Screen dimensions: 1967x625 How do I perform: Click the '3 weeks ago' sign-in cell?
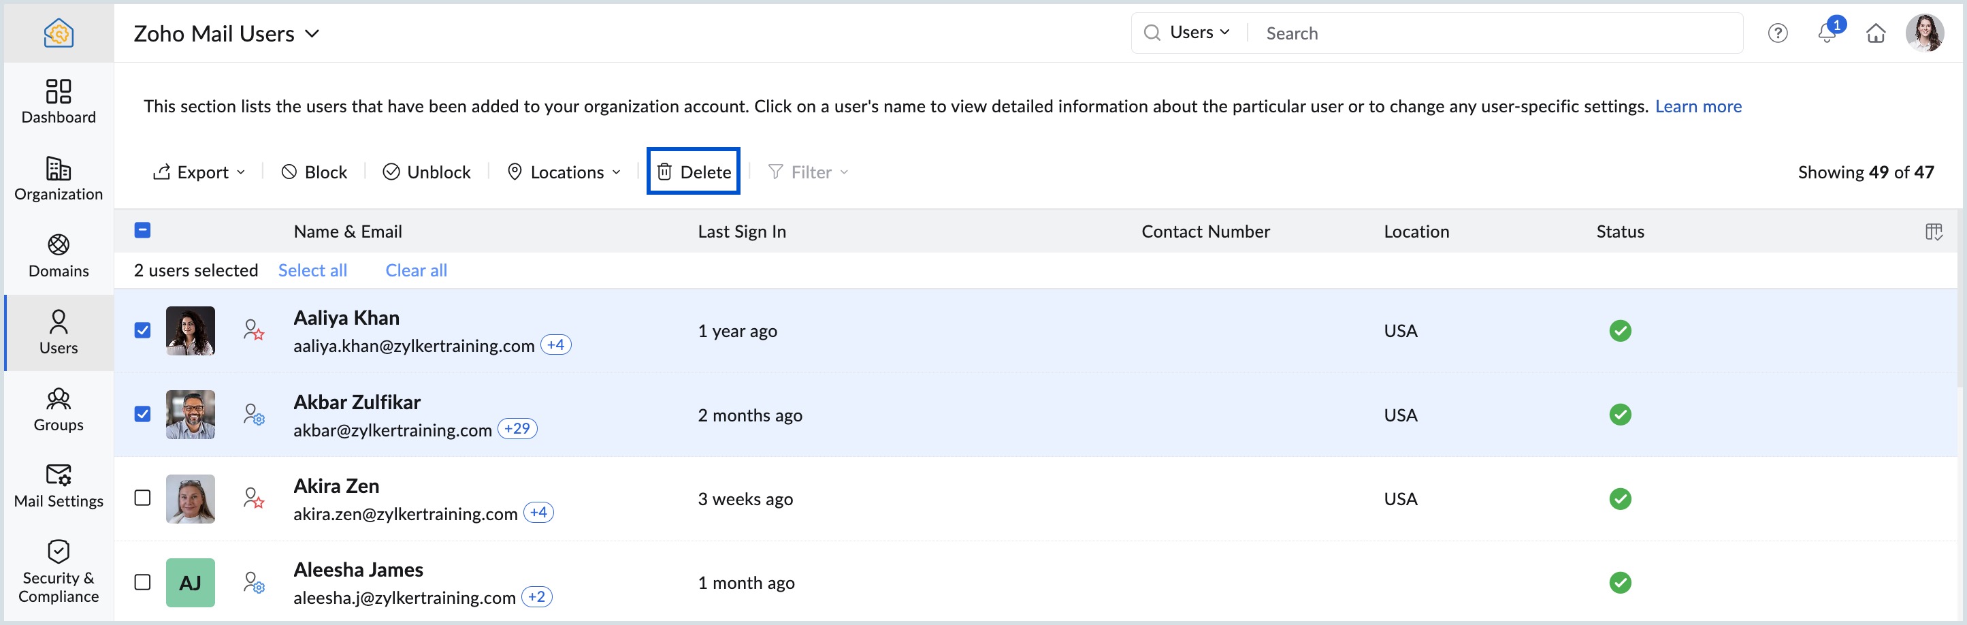(745, 499)
